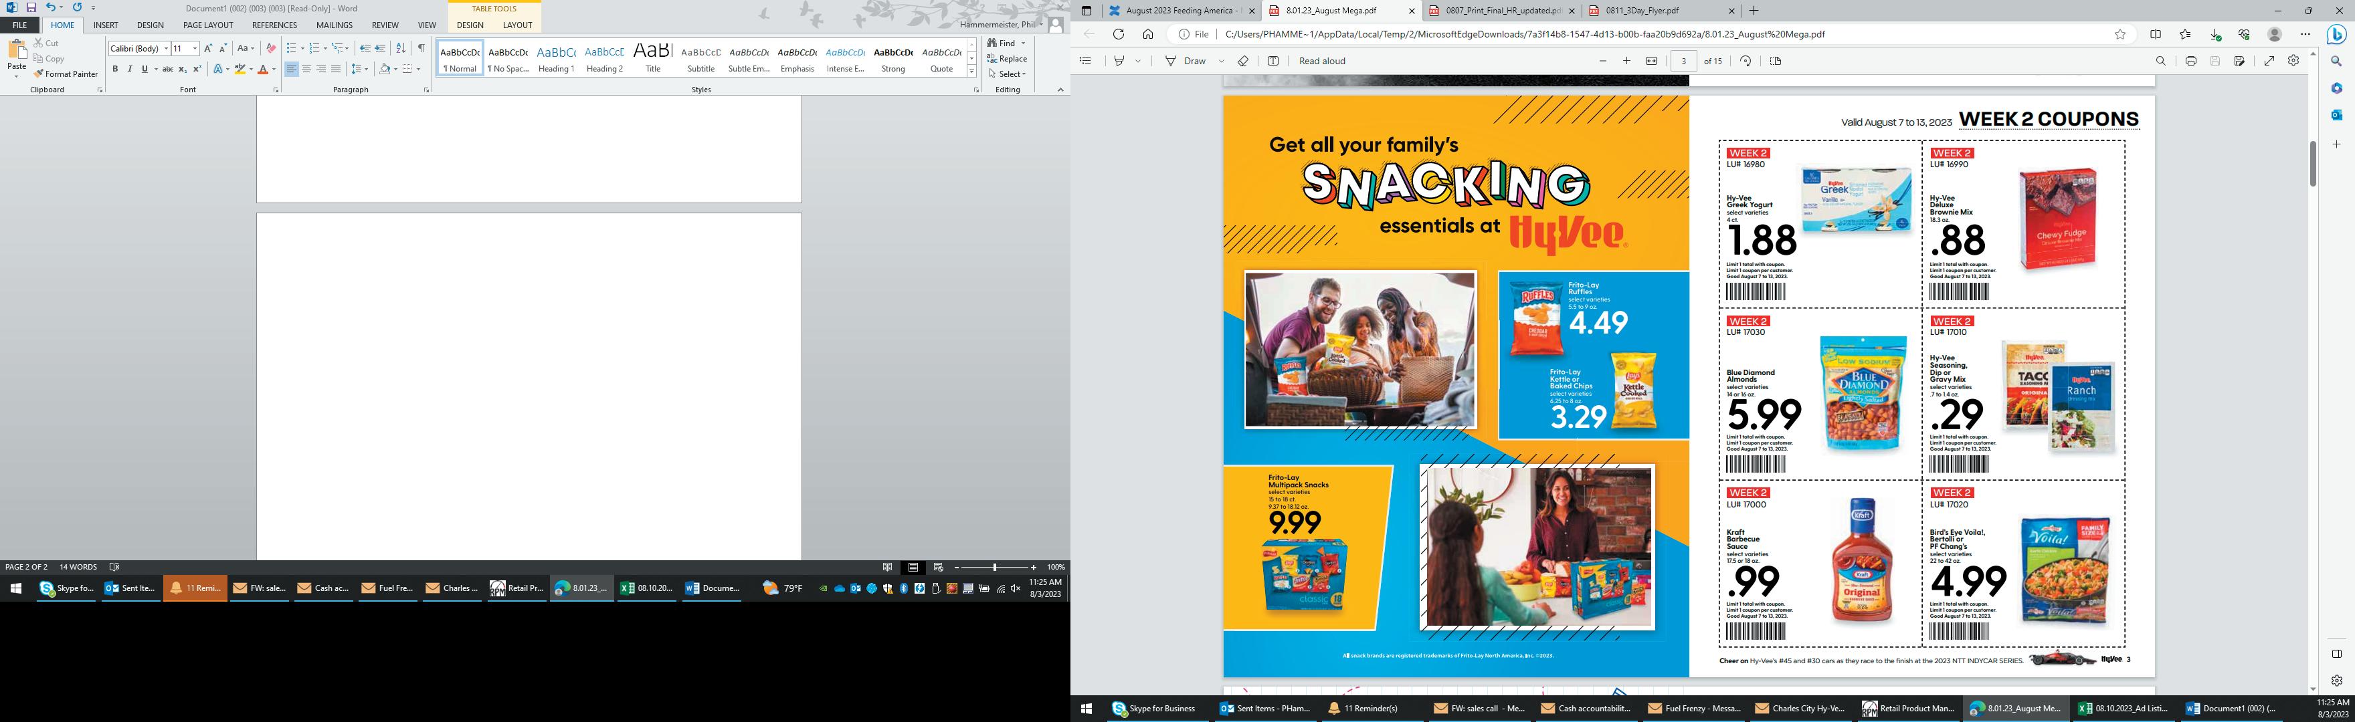2355x722 pixels.
Task: Click the Format Painter icon
Action: (39, 74)
